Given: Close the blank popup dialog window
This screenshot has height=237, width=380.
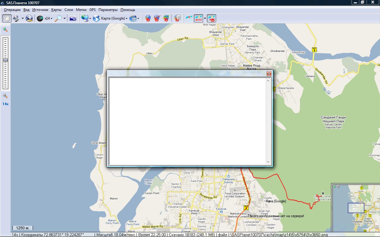Looking at the screenshot, I should pos(269,73).
